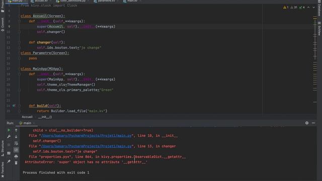
Task: Clear console output with trash icon
Action: (x=16, y=163)
